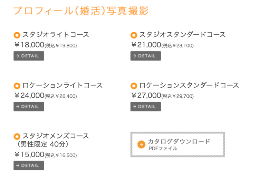Click the ロケーションスタンダードコース title text
The height and width of the screenshot is (185, 259).
click(189, 85)
